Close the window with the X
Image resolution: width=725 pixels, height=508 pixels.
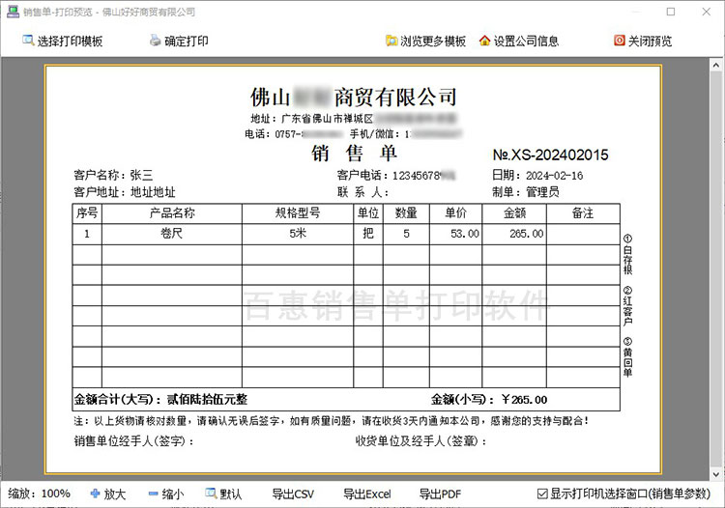(x=706, y=12)
